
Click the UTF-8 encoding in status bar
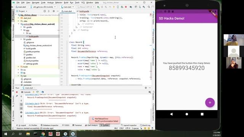point(128,128)
